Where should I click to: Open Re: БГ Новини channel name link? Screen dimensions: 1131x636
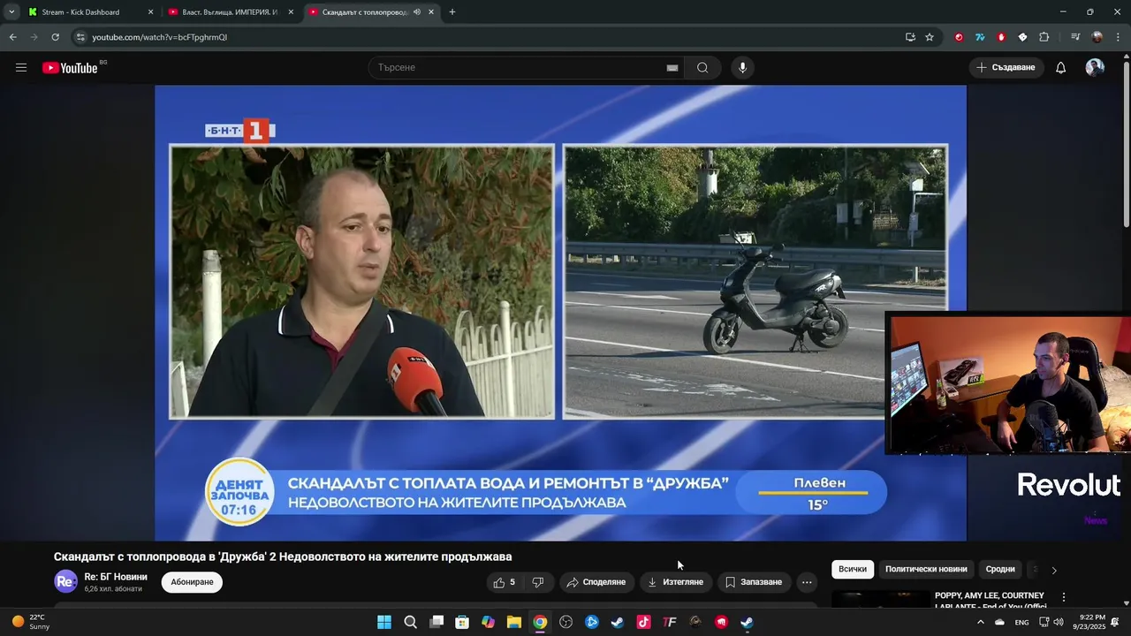click(x=116, y=577)
